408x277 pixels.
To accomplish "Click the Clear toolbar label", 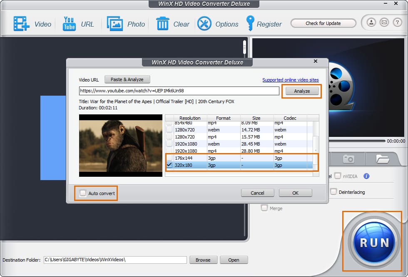I will point(181,24).
